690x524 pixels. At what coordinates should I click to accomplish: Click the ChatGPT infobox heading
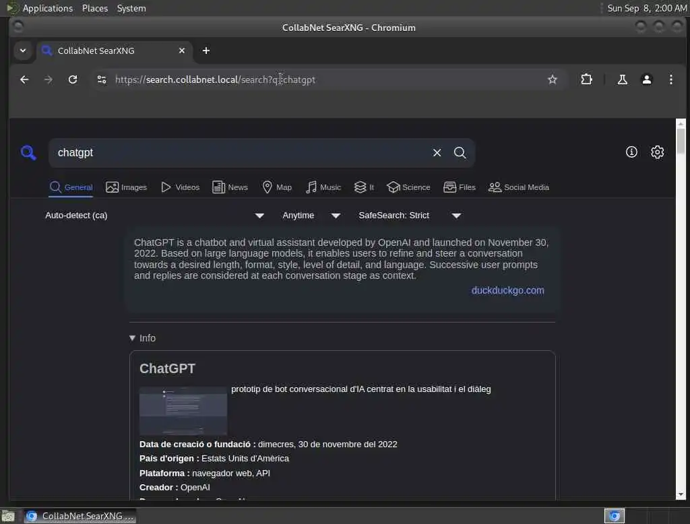167,368
